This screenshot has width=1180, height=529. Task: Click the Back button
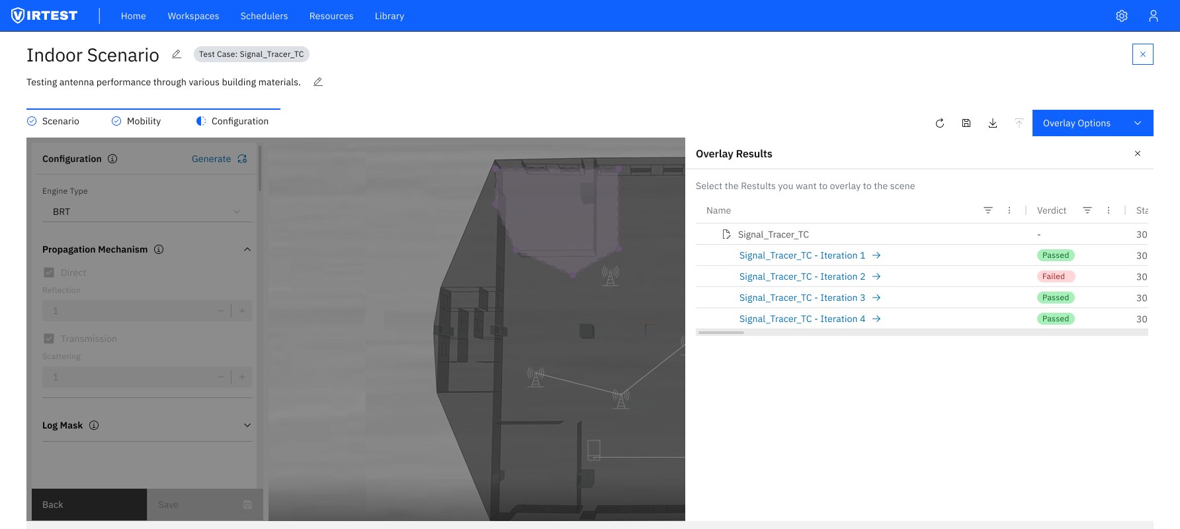[x=89, y=505]
